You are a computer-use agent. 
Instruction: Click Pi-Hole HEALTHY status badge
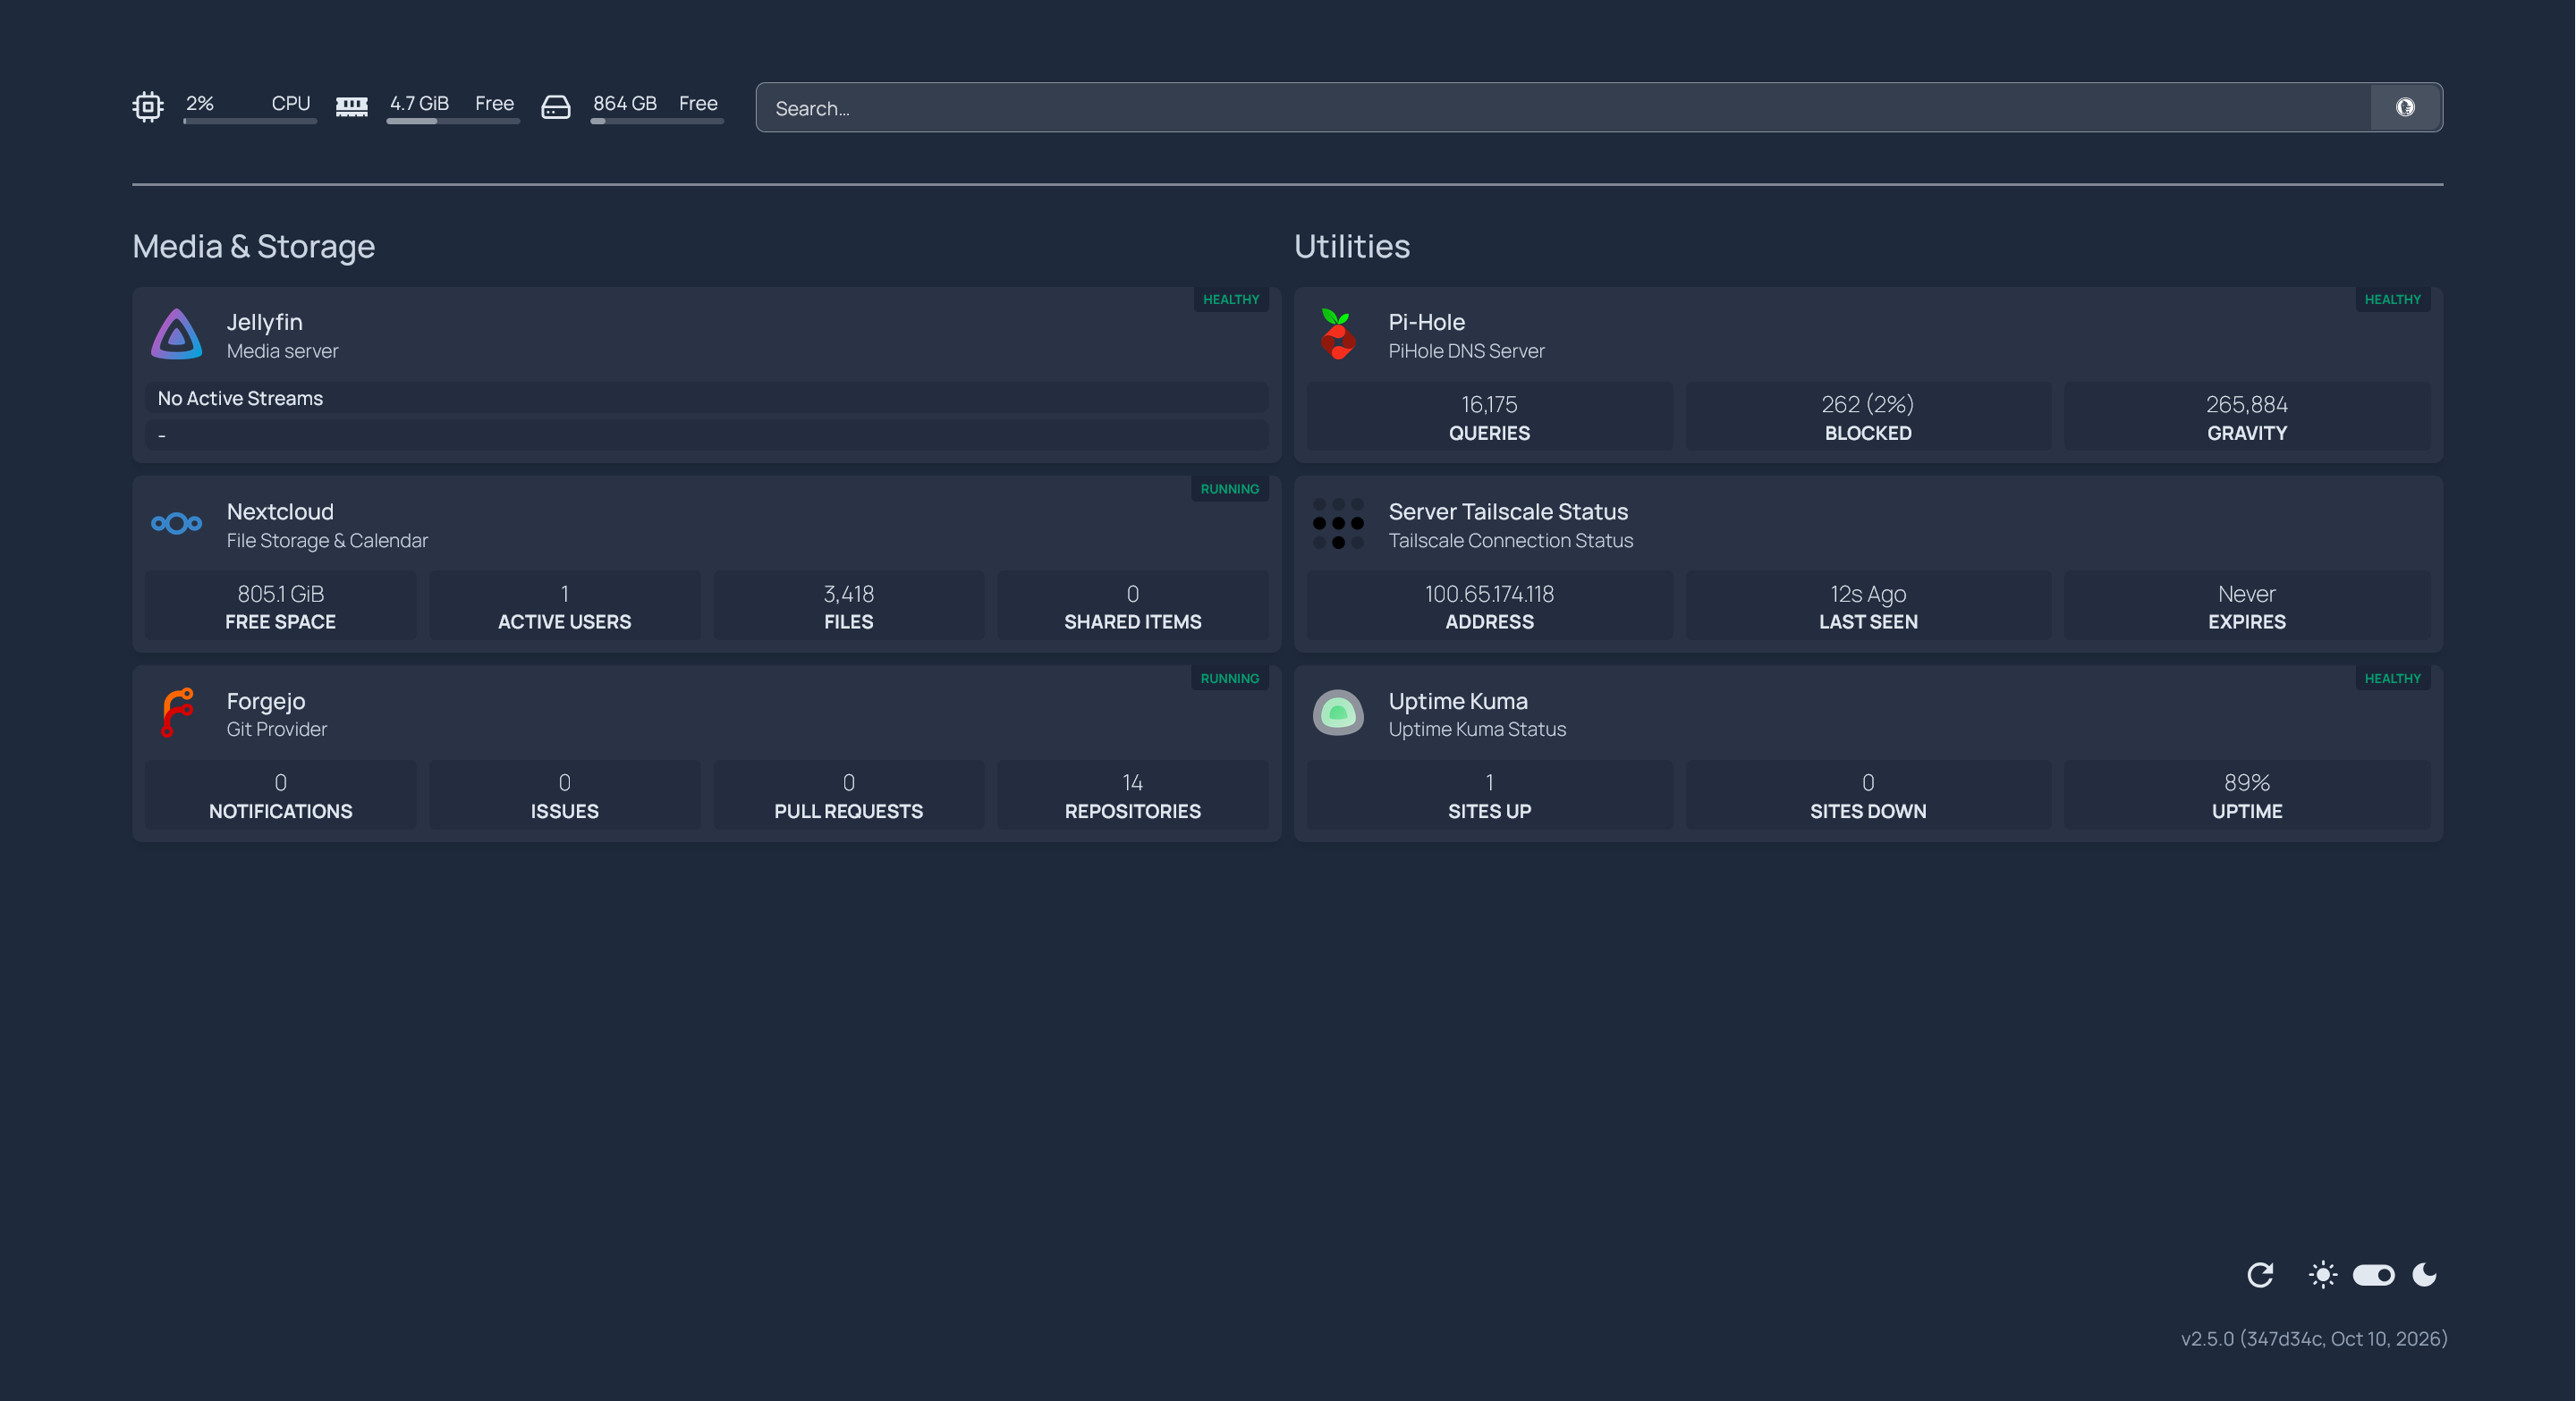[2393, 300]
